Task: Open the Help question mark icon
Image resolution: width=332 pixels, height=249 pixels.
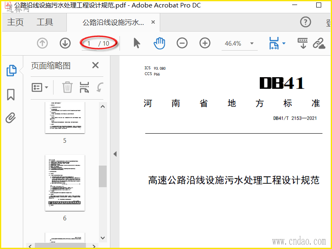Action: (x=305, y=22)
